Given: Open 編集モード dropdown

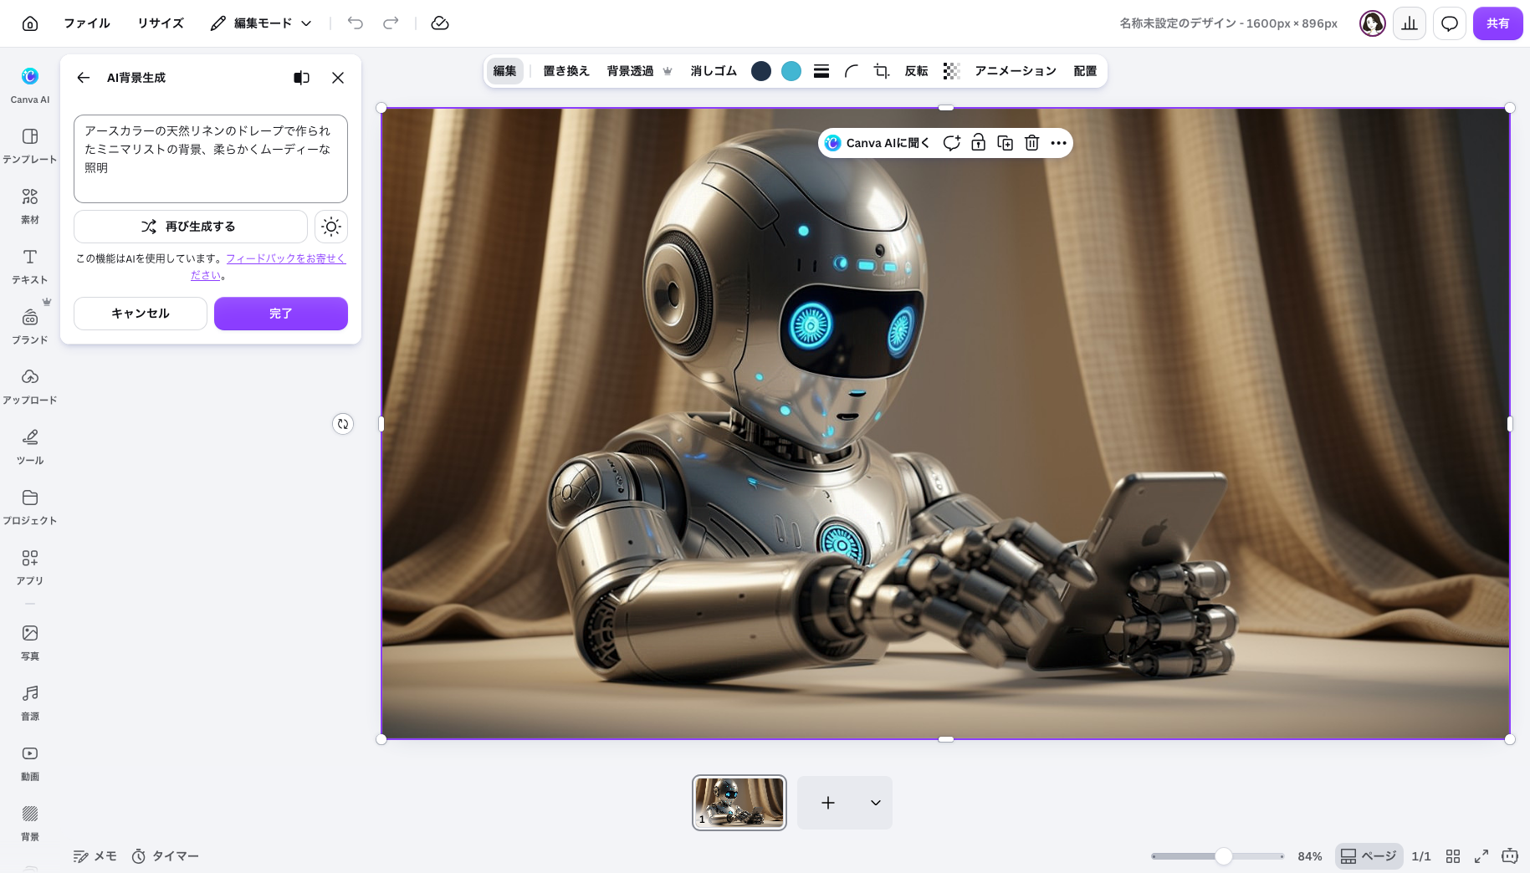Looking at the screenshot, I should pos(261,23).
